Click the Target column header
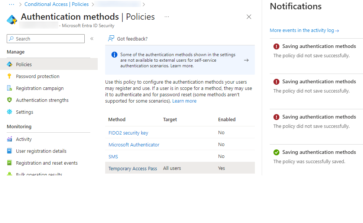 pyautogui.click(x=170, y=119)
